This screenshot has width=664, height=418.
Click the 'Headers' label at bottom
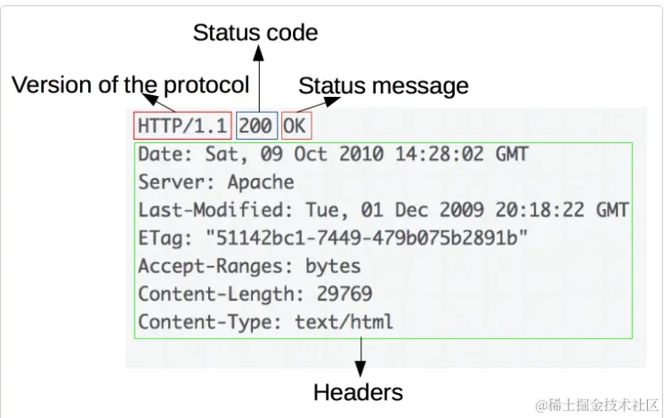click(358, 391)
